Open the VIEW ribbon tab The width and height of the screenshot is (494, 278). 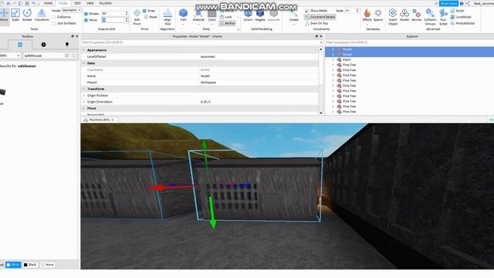pyautogui.click(x=90, y=3)
